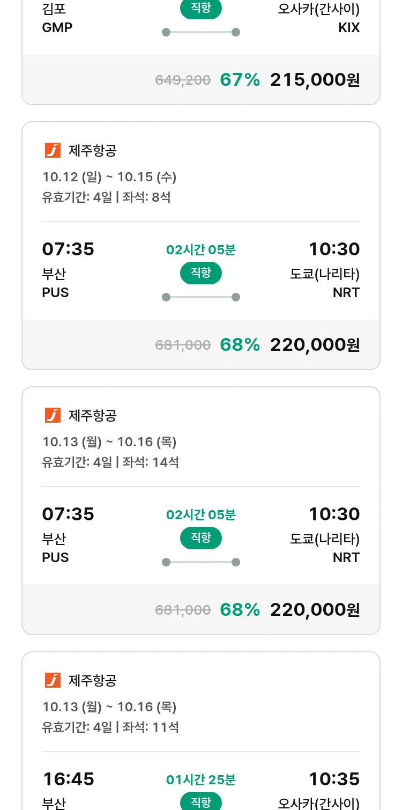Viewport: 402px width, 810px height.
Task: Click the 10:35 arrival time
Action: (x=334, y=779)
